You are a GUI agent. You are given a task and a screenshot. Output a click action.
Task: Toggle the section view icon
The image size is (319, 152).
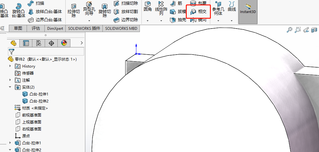tap(315, 30)
